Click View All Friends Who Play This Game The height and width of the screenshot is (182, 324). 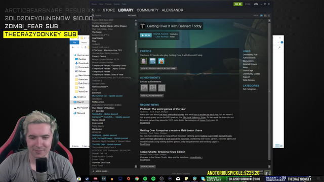pos(158,69)
